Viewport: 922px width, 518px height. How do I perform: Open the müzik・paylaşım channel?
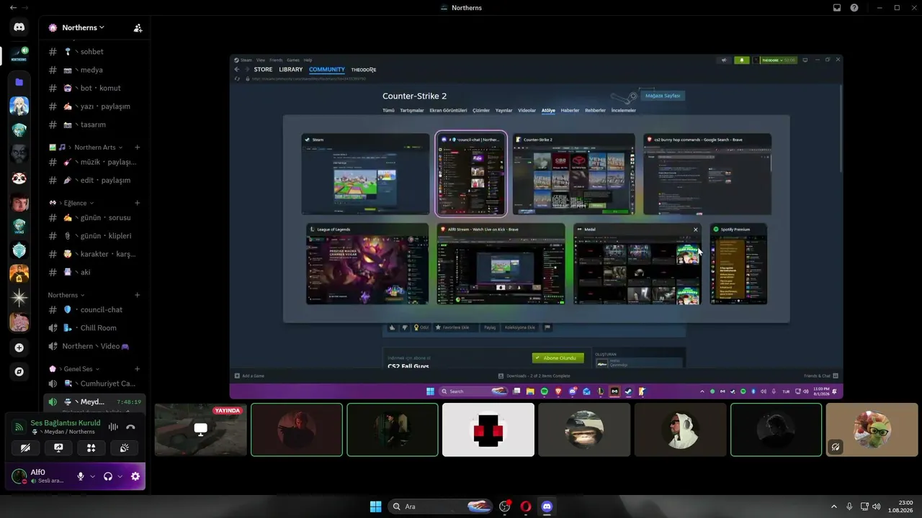pyautogui.click(x=94, y=162)
